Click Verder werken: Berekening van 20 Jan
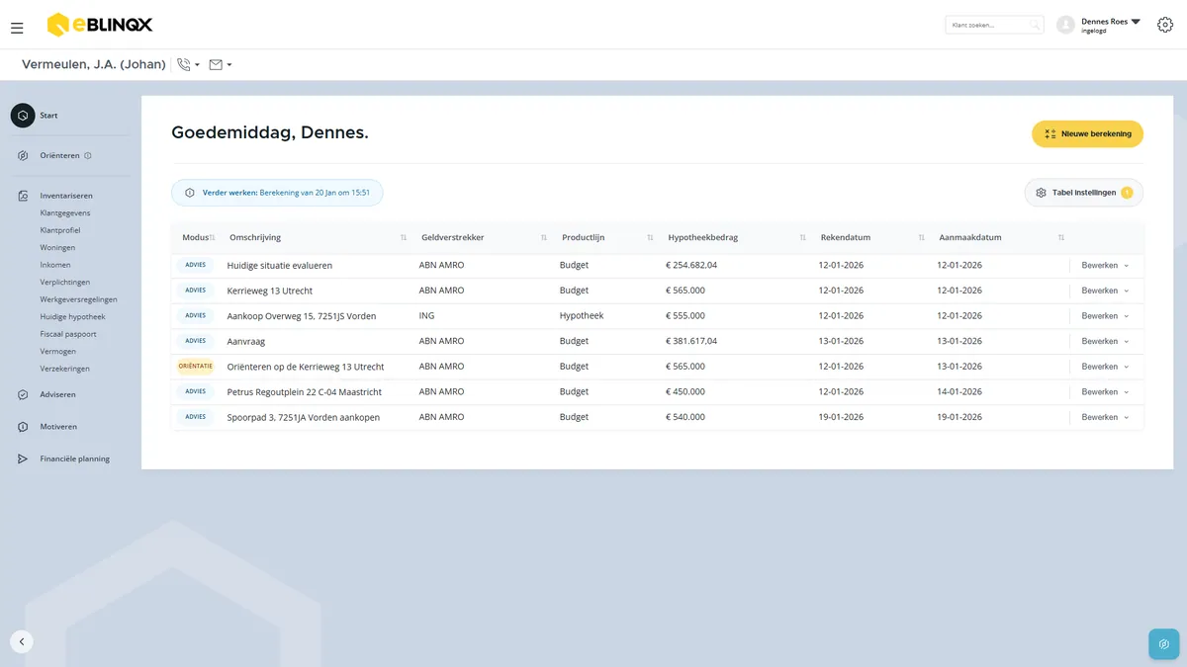 coord(277,193)
